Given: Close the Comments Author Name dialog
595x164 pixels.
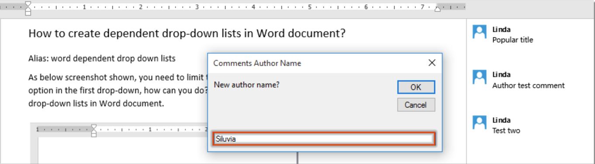Looking at the screenshot, I should [432, 63].
